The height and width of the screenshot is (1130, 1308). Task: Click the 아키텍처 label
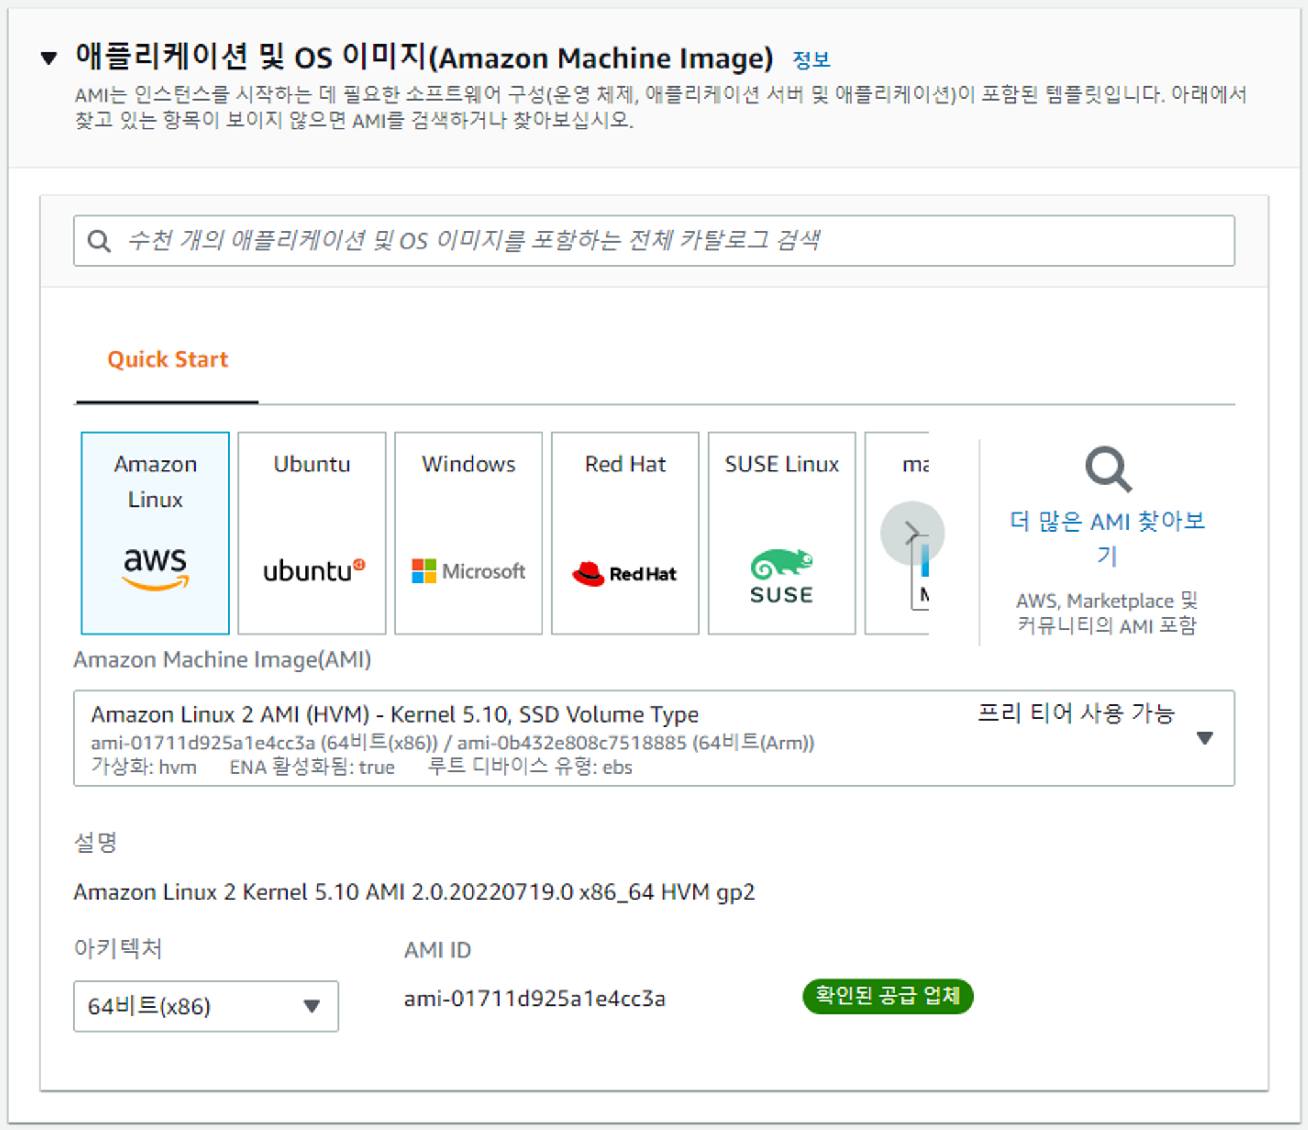pos(118,948)
